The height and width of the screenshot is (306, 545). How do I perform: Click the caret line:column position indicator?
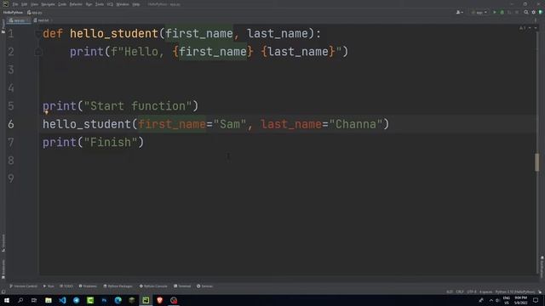(x=450, y=292)
